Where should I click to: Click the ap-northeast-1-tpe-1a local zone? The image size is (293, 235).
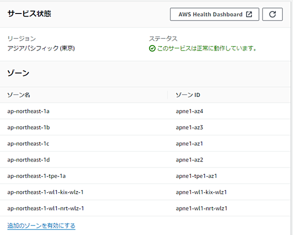(36, 176)
